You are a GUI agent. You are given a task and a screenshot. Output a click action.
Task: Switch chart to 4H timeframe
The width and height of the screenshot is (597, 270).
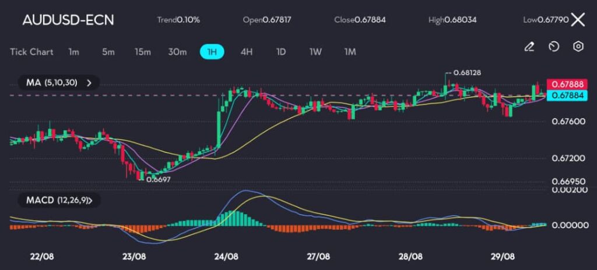247,52
